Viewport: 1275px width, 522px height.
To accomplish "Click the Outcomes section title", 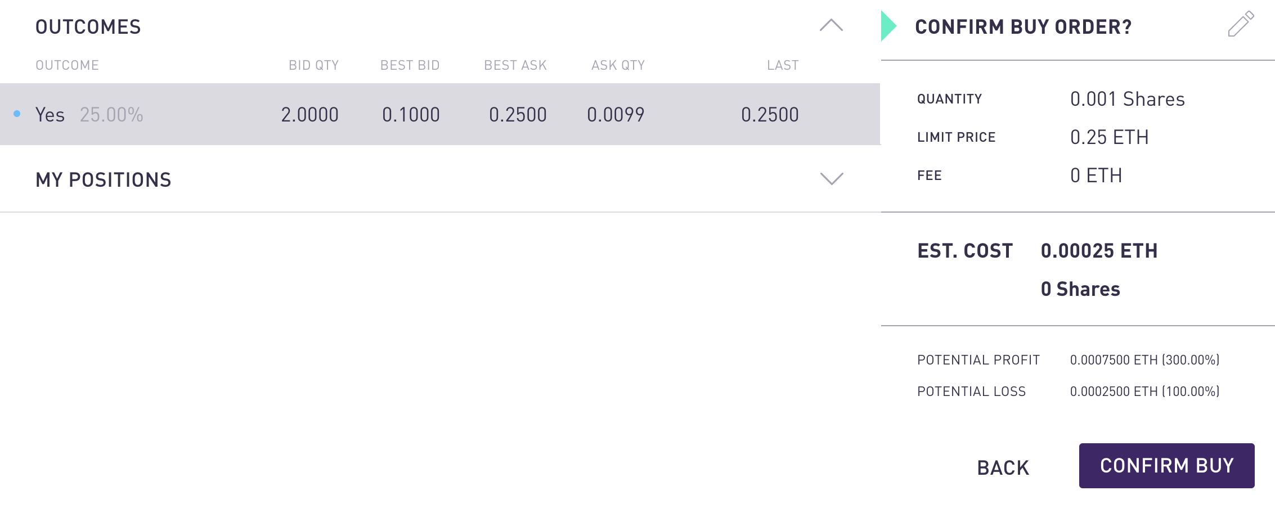I will point(88,27).
